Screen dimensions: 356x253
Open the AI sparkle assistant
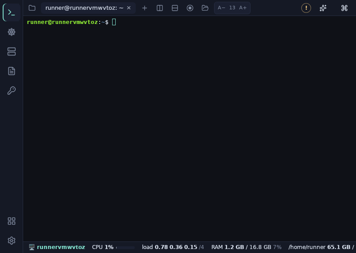(x=323, y=8)
